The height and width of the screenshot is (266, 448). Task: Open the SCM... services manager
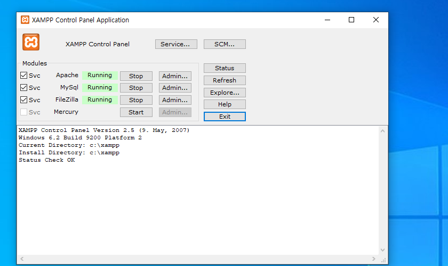coord(225,44)
